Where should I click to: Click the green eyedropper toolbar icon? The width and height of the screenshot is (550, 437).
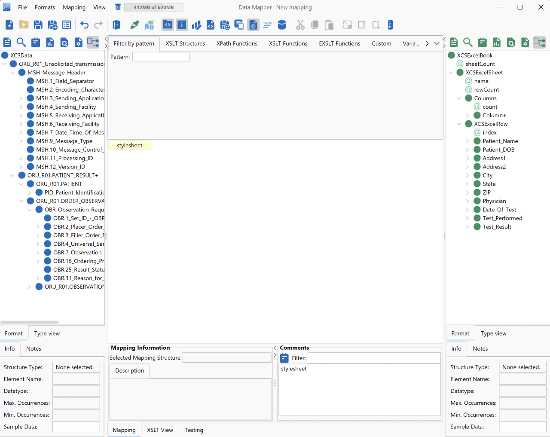click(135, 25)
